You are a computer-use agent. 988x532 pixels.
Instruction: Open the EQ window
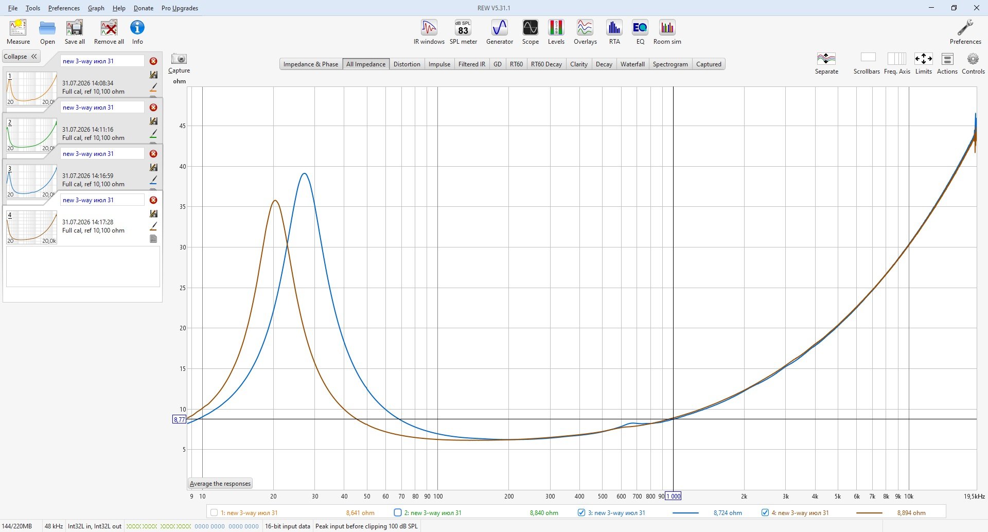point(640,31)
